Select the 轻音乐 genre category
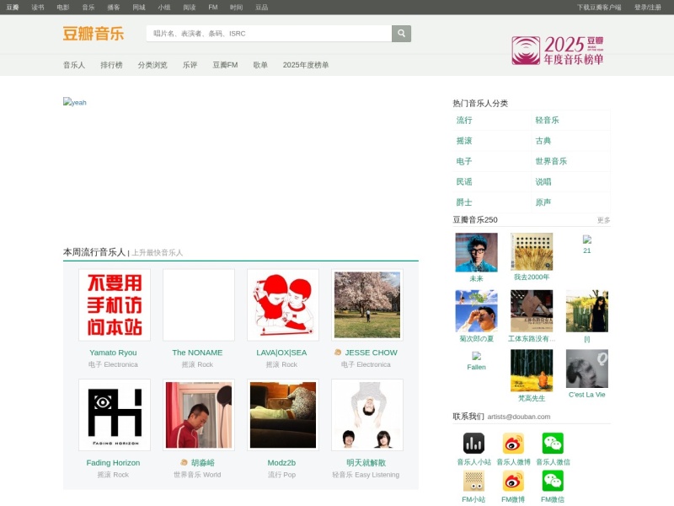This screenshot has height=506, width=674. tap(547, 120)
